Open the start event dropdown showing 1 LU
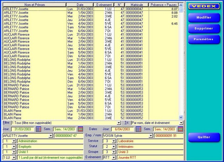Image resolution: width=224 pixels, height=162 pixels. click(14, 157)
